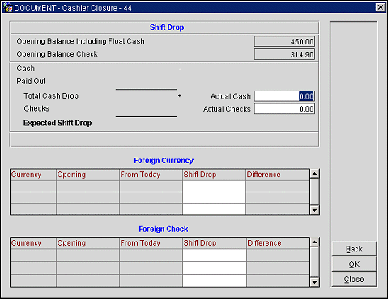This screenshot has height=299, width=388.
Task: Select first Shift Drop cell in Foreign Currency
Action: coord(214,186)
